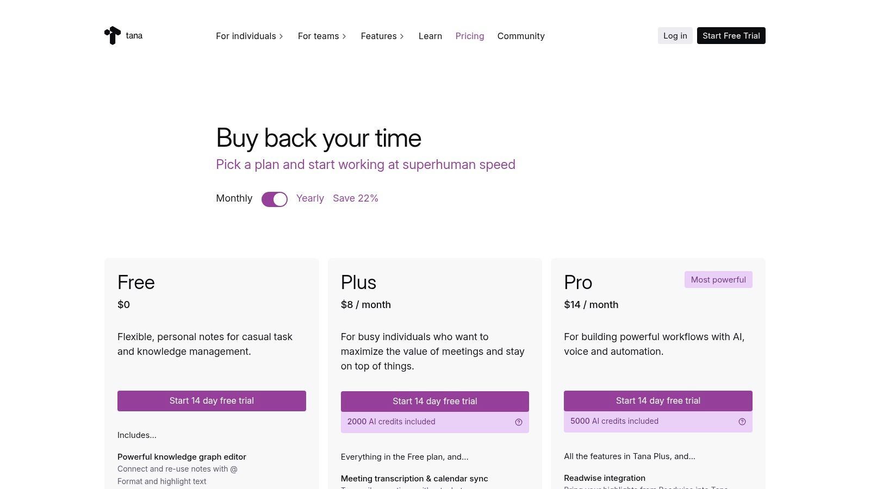Toggle the Monthly/Yearly billing switch
Image resolution: width=870 pixels, height=489 pixels.
click(275, 199)
